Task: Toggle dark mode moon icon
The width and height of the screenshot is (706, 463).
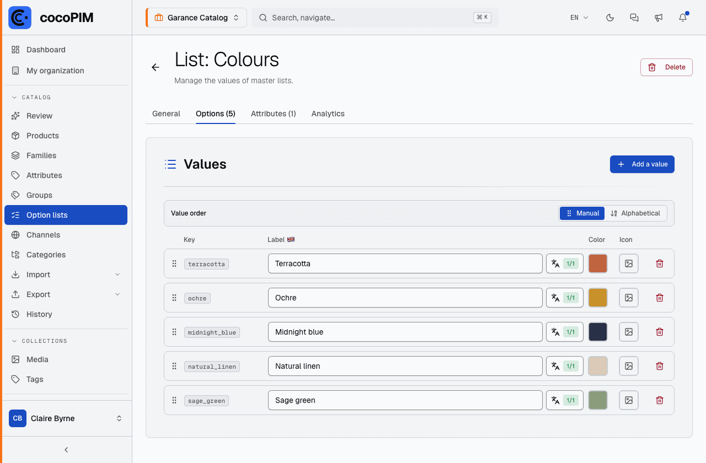Action: pyautogui.click(x=610, y=18)
